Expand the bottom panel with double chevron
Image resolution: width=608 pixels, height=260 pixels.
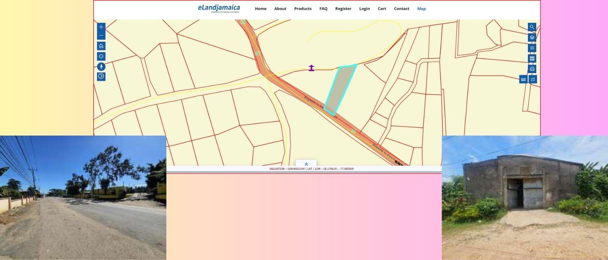pyautogui.click(x=306, y=164)
